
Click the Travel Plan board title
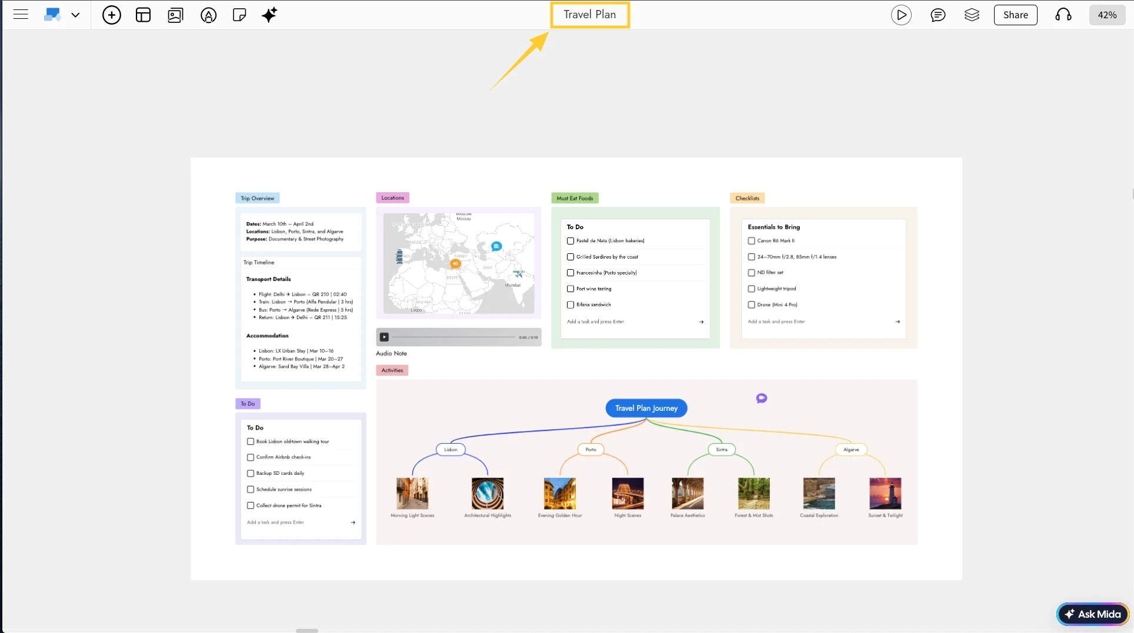pyautogui.click(x=589, y=15)
